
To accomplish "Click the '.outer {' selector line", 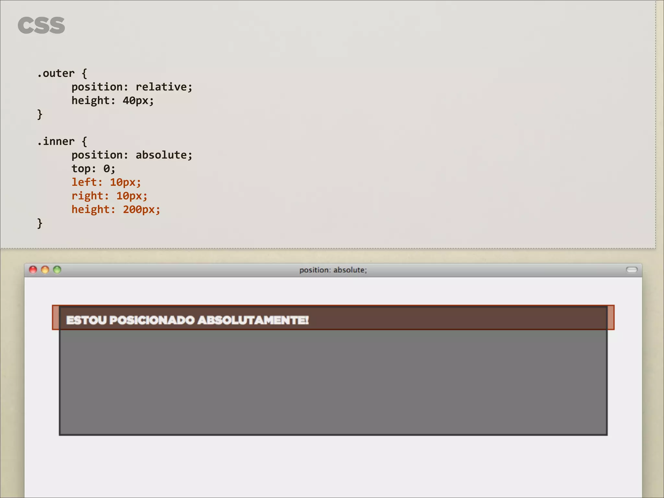I will (62, 74).
